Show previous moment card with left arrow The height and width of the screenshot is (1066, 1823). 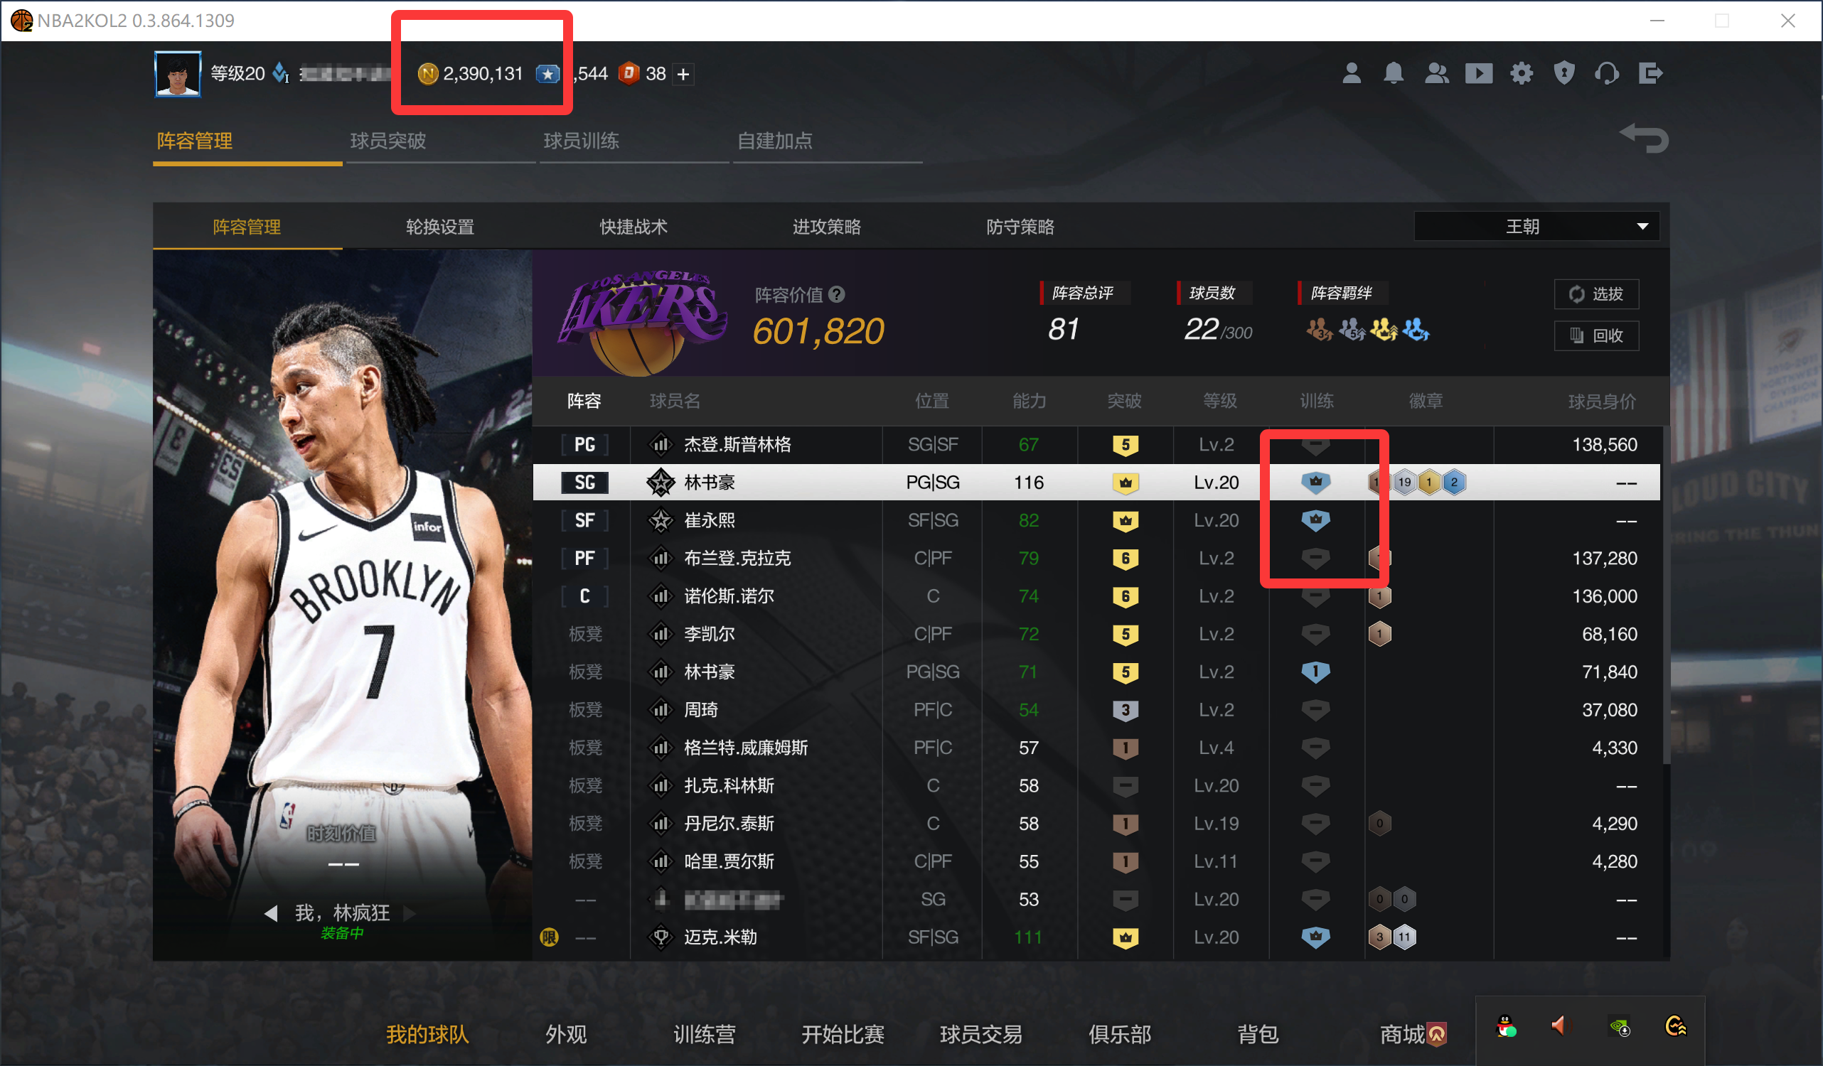[x=271, y=913]
